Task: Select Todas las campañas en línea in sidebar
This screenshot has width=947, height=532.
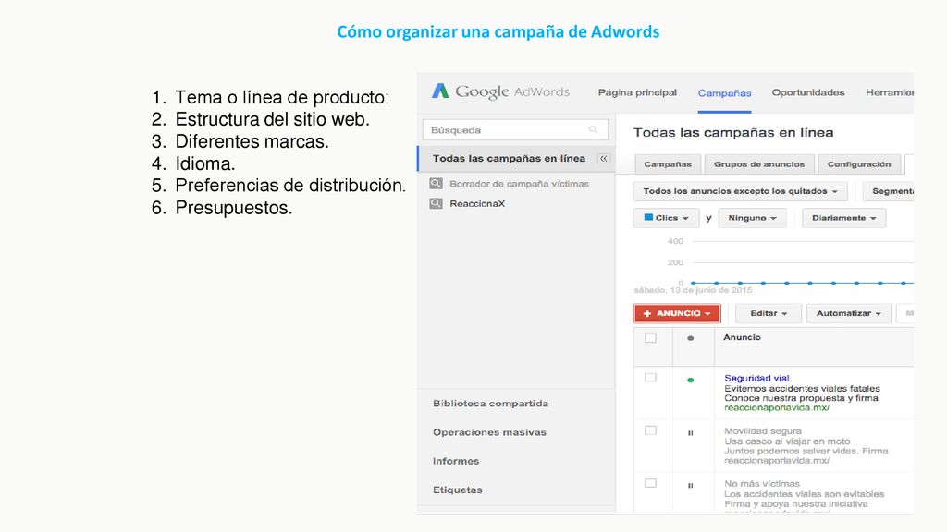Action: pos(509,159)
